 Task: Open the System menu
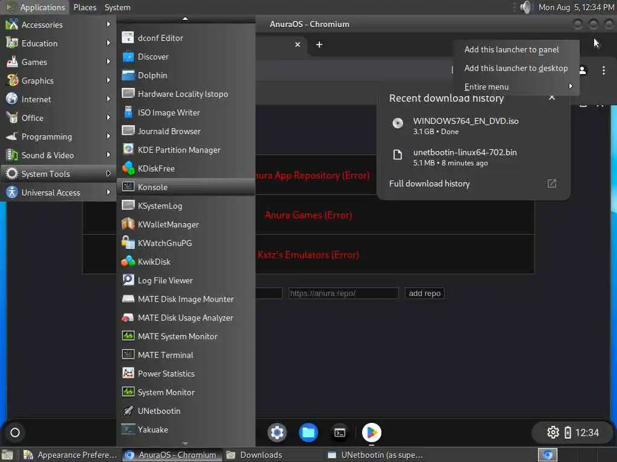click(117, 7)
